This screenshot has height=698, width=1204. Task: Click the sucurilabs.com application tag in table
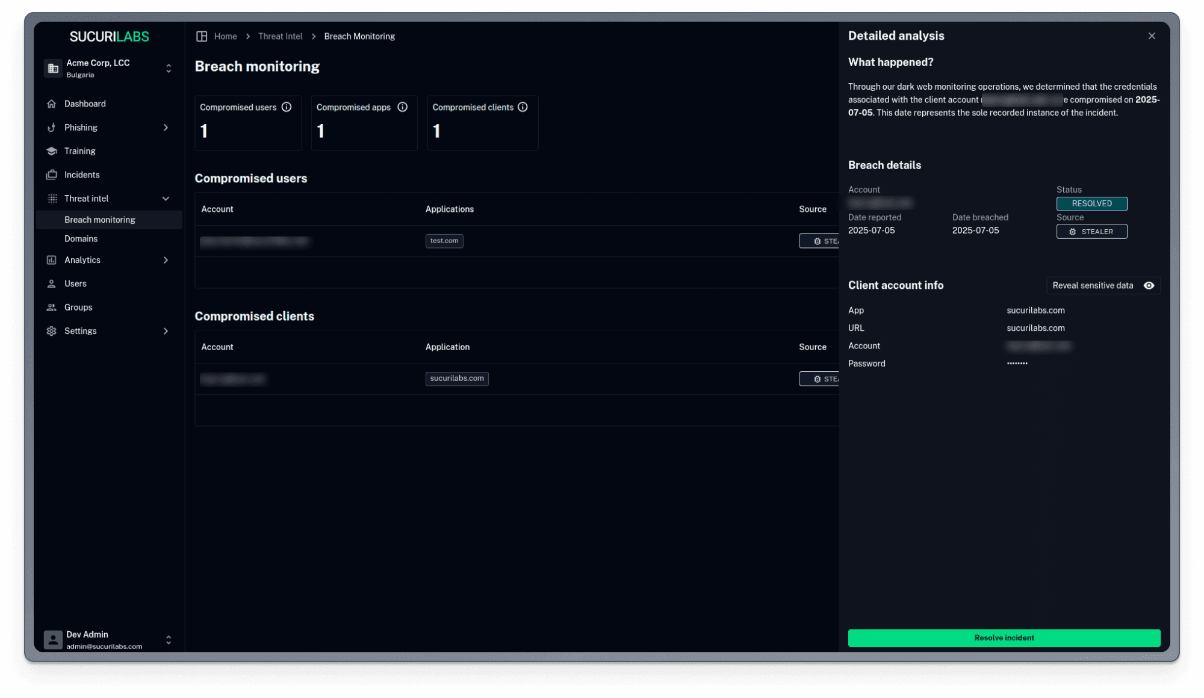[457, 378]
